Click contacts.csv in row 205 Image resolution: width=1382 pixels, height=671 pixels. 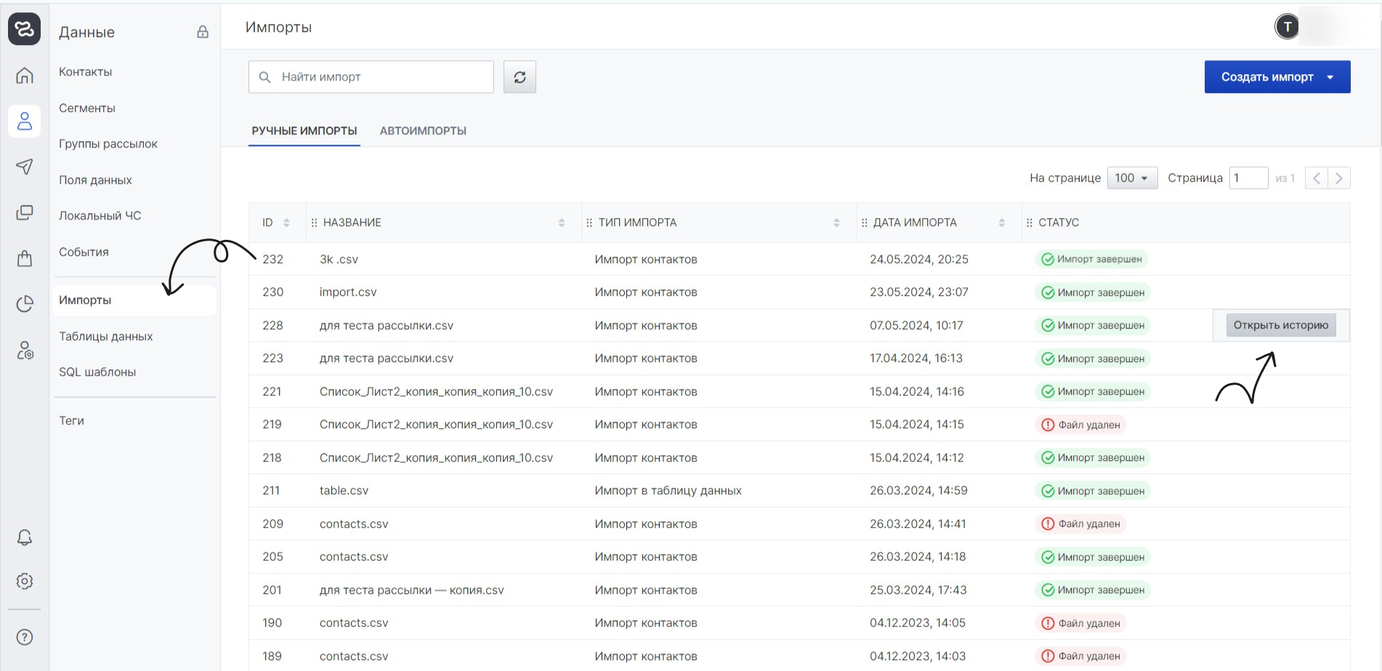[354, 557]
